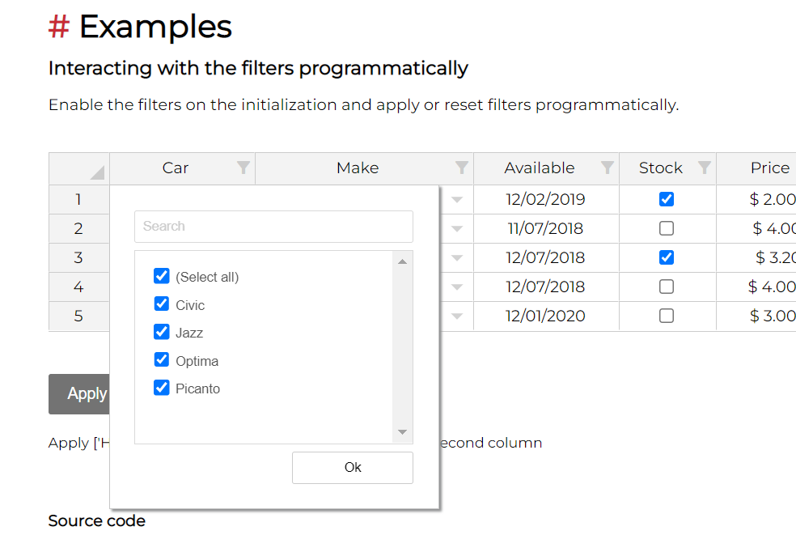This screenshot has height=535, width=796.
Task: Enable the Stock checkbox on row 2
Action: coord(666,228)
